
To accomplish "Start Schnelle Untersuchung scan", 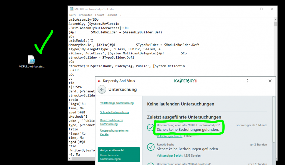I will click(114, 112).
